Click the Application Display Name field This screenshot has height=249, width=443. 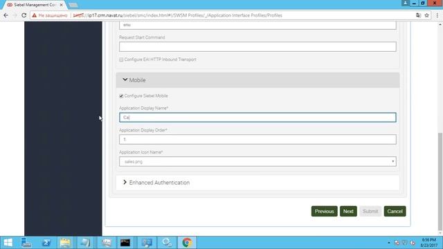pyautogui.click(x=257, y=118)
